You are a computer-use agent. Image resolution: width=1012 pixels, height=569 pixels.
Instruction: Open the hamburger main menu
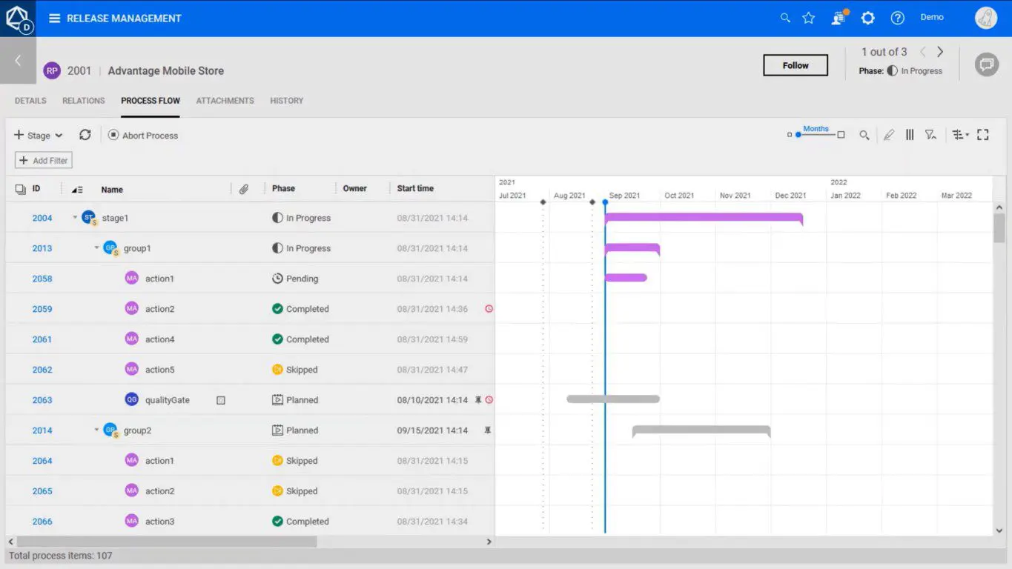[x=54, y=19]
